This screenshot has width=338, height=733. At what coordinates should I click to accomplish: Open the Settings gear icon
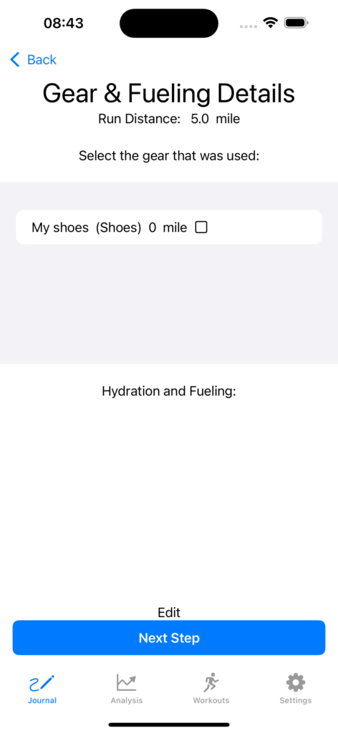(x=296, y=683)
